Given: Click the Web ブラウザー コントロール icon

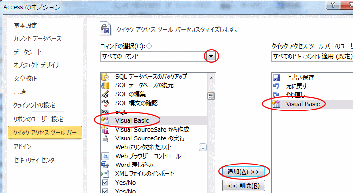Looking at the screenshot, I should pos(105,156).
